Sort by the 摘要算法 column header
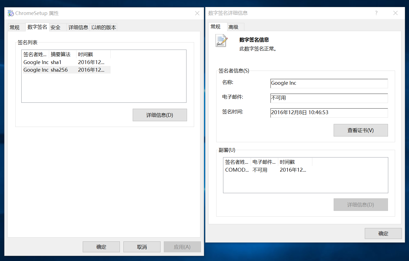Screen dimensions: 409x261 pyautogui.click(x=63, y=54)
